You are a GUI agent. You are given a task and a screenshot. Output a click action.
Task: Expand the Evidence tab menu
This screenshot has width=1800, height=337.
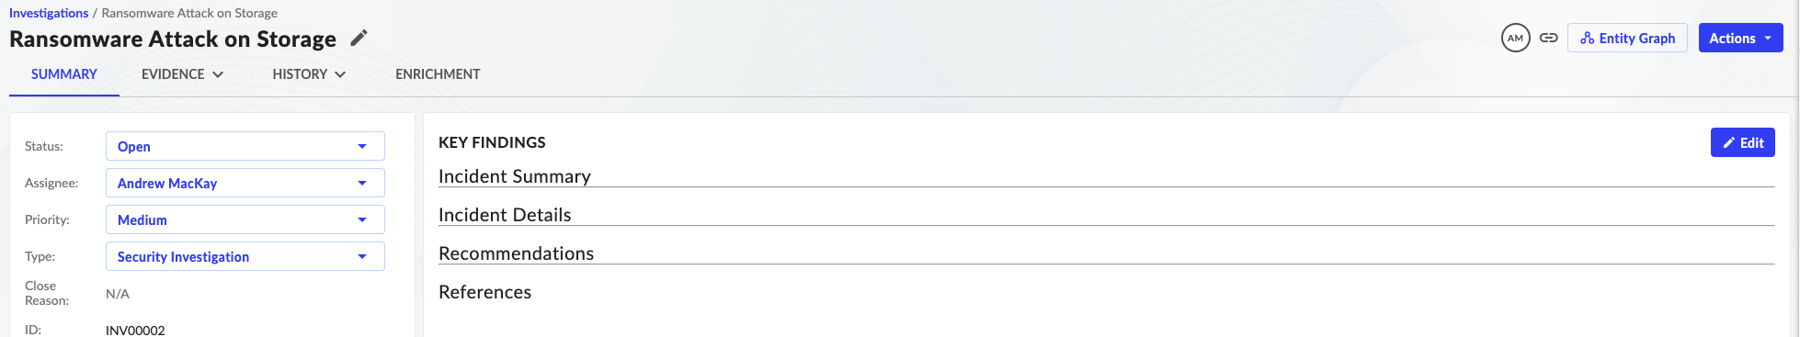182,74
